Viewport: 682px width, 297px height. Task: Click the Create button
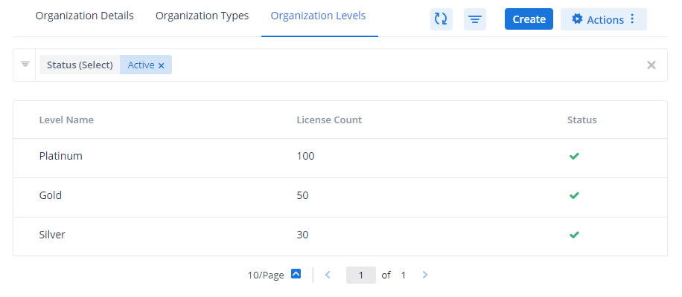pyautogui.click(x=529, y=19)
